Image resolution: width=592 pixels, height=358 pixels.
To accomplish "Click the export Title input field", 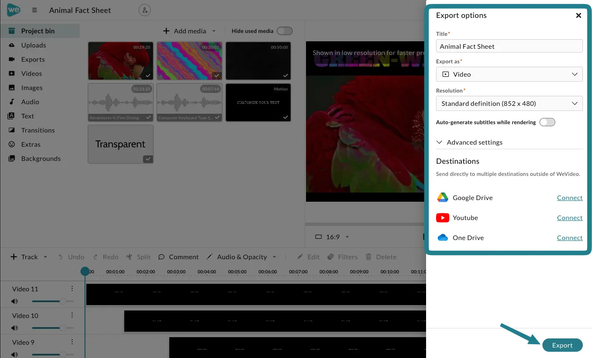I will [x=509, y=46].
